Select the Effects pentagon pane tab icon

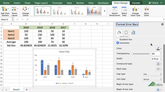pos(126,32)
